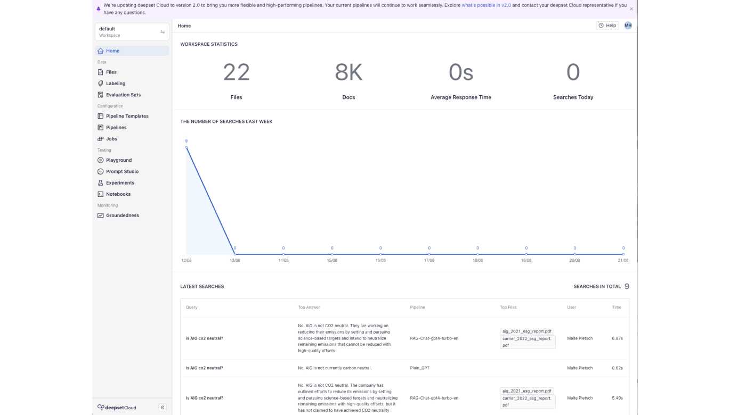Click the Experiments flask icon
The width and height of the screenshot is (738, 415).
[101, 183]
